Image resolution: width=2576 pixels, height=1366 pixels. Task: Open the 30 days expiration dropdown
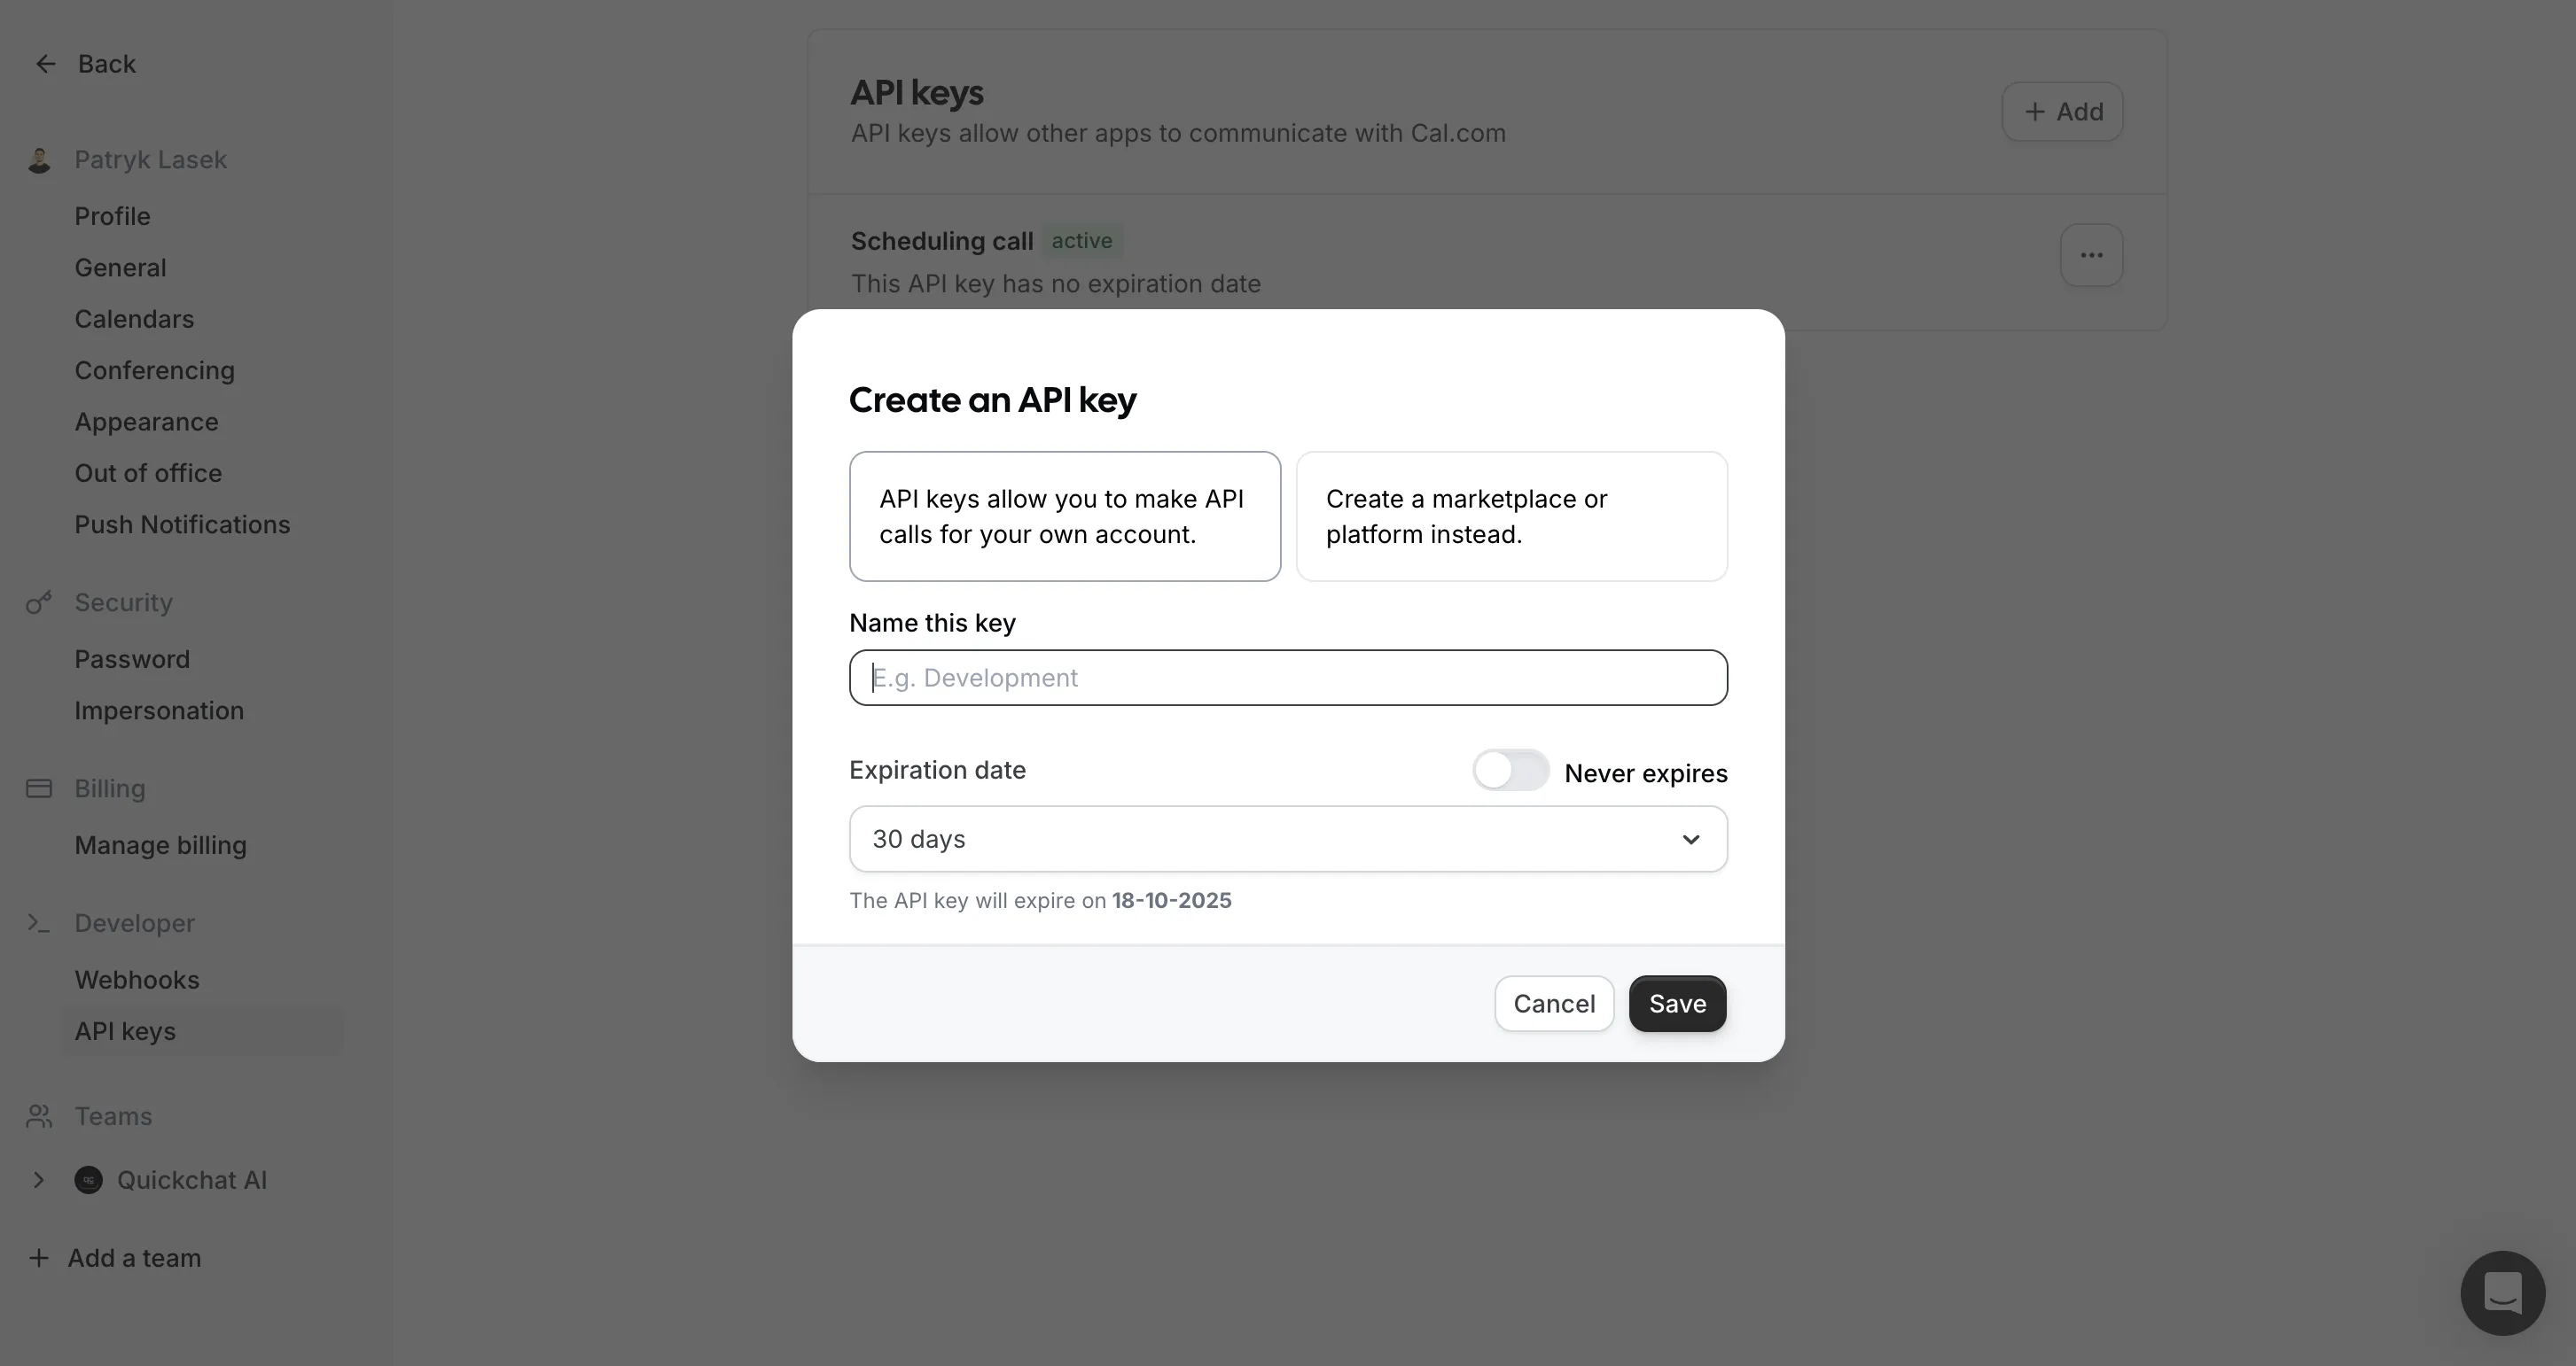point(1287,840)
